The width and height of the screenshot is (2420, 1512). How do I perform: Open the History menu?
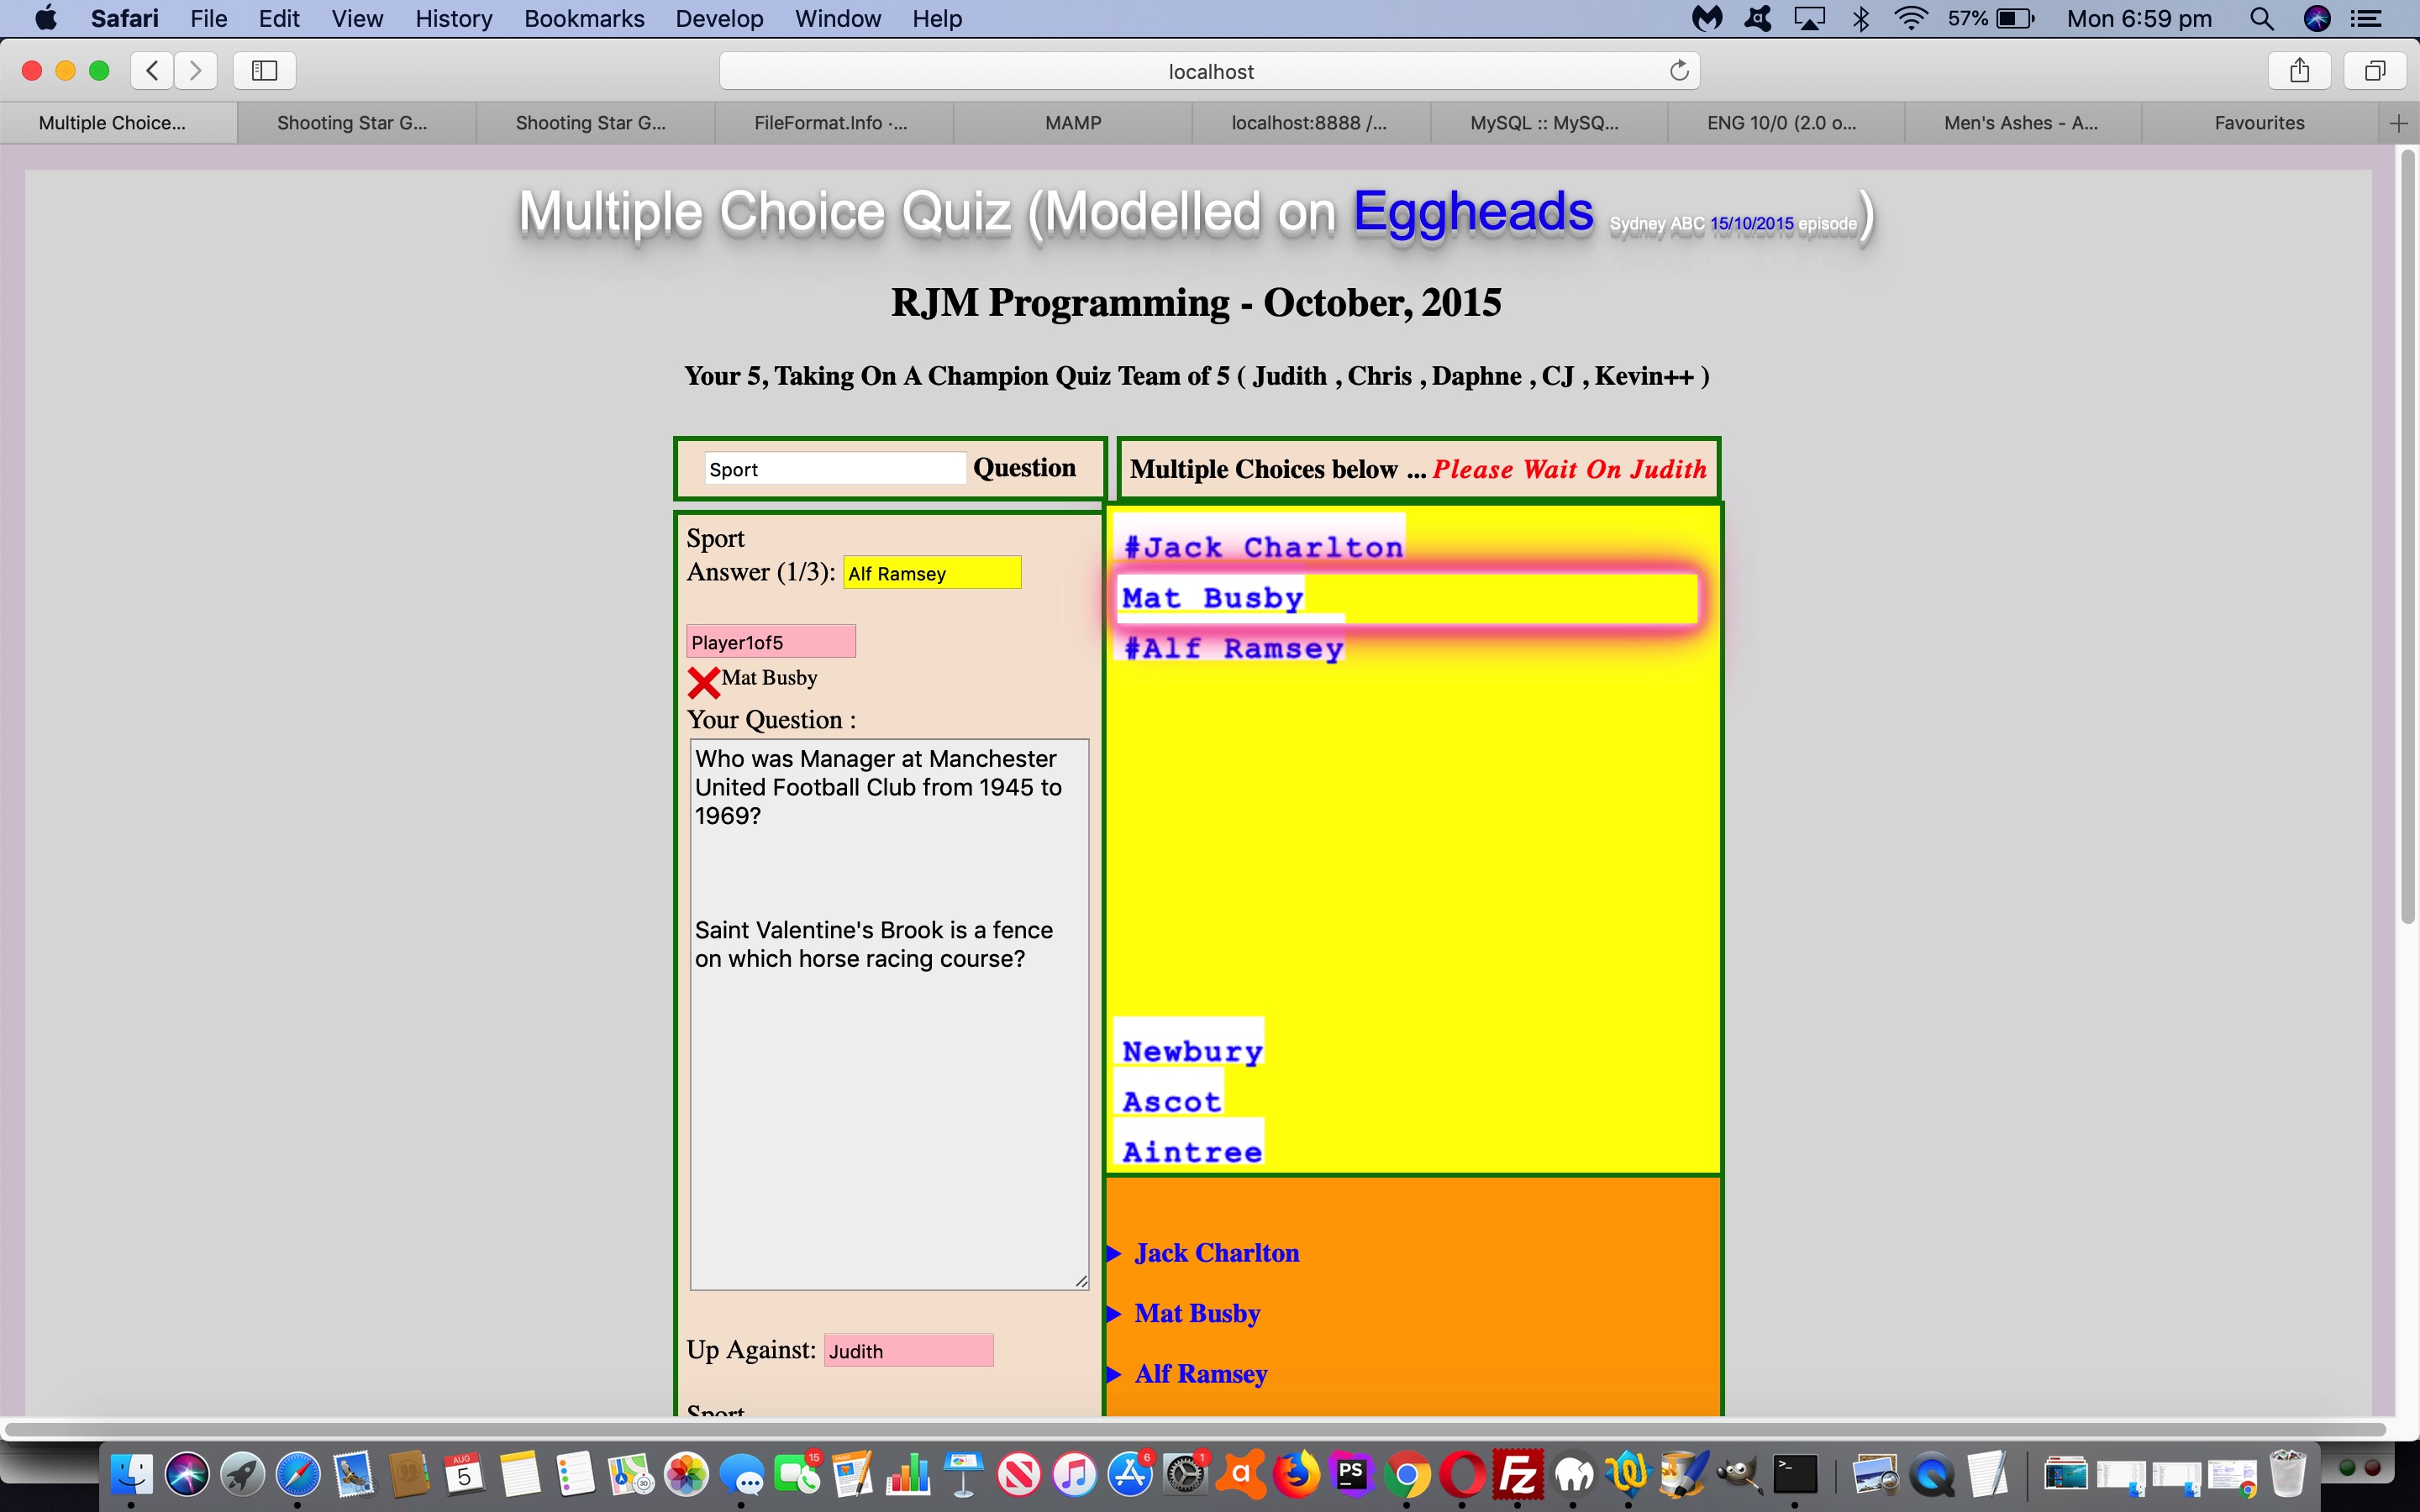(x=453, y=18)
